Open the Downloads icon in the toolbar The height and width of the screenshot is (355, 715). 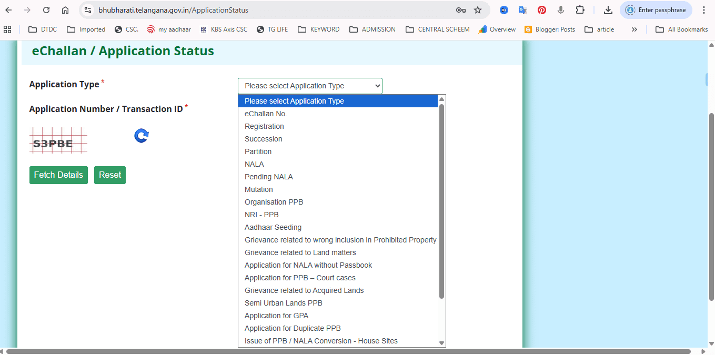pos(608,9)
